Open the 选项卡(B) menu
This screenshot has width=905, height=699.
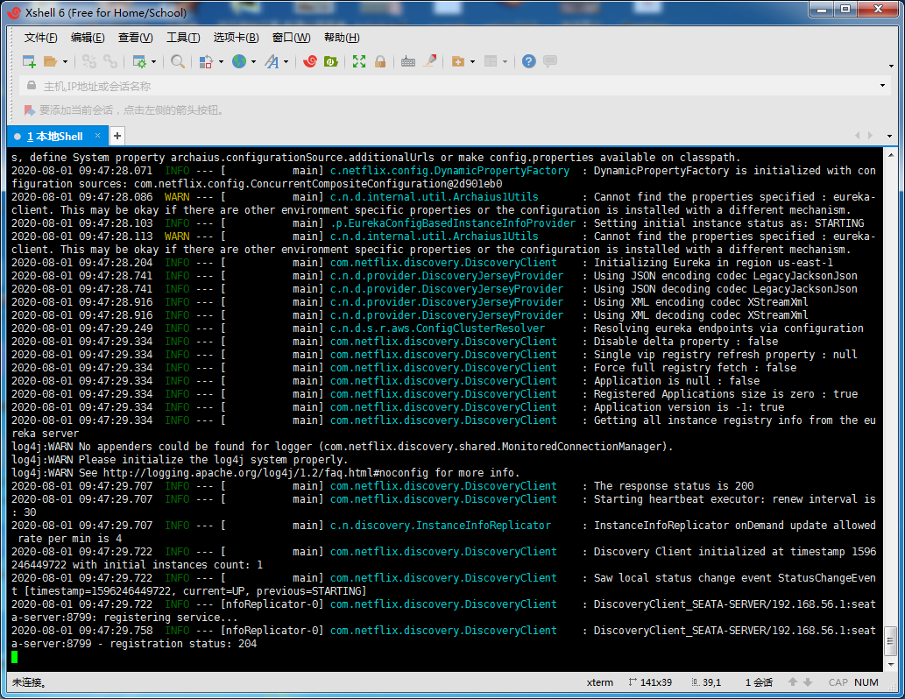(x=236, y=38)
